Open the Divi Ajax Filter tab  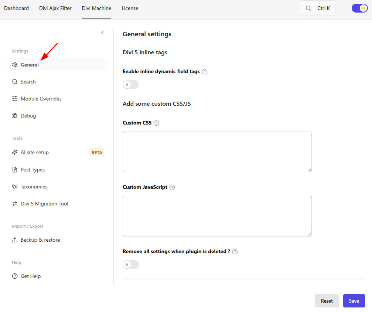point(55,8)
